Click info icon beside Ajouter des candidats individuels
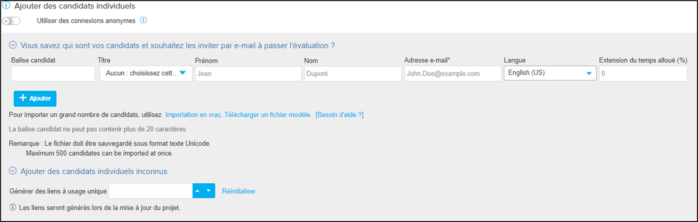 click(x=7, y=6)
